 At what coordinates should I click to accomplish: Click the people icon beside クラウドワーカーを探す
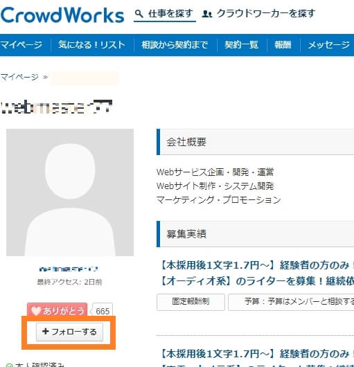(x=207, y=14)
